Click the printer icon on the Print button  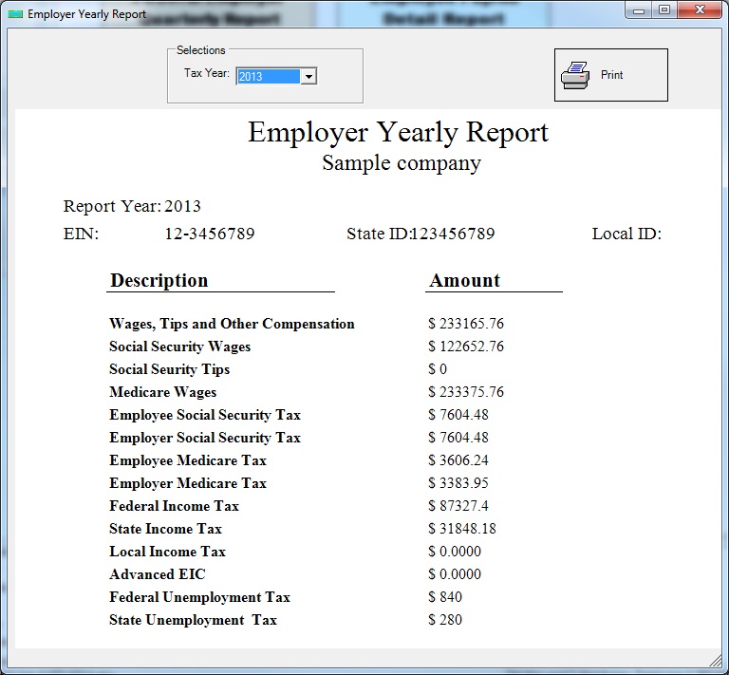(x=575, y=75)
